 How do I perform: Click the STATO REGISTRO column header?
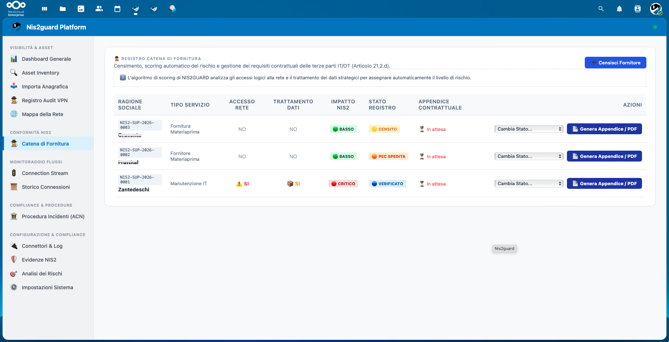pyautogui.click(x=382, y=105)
